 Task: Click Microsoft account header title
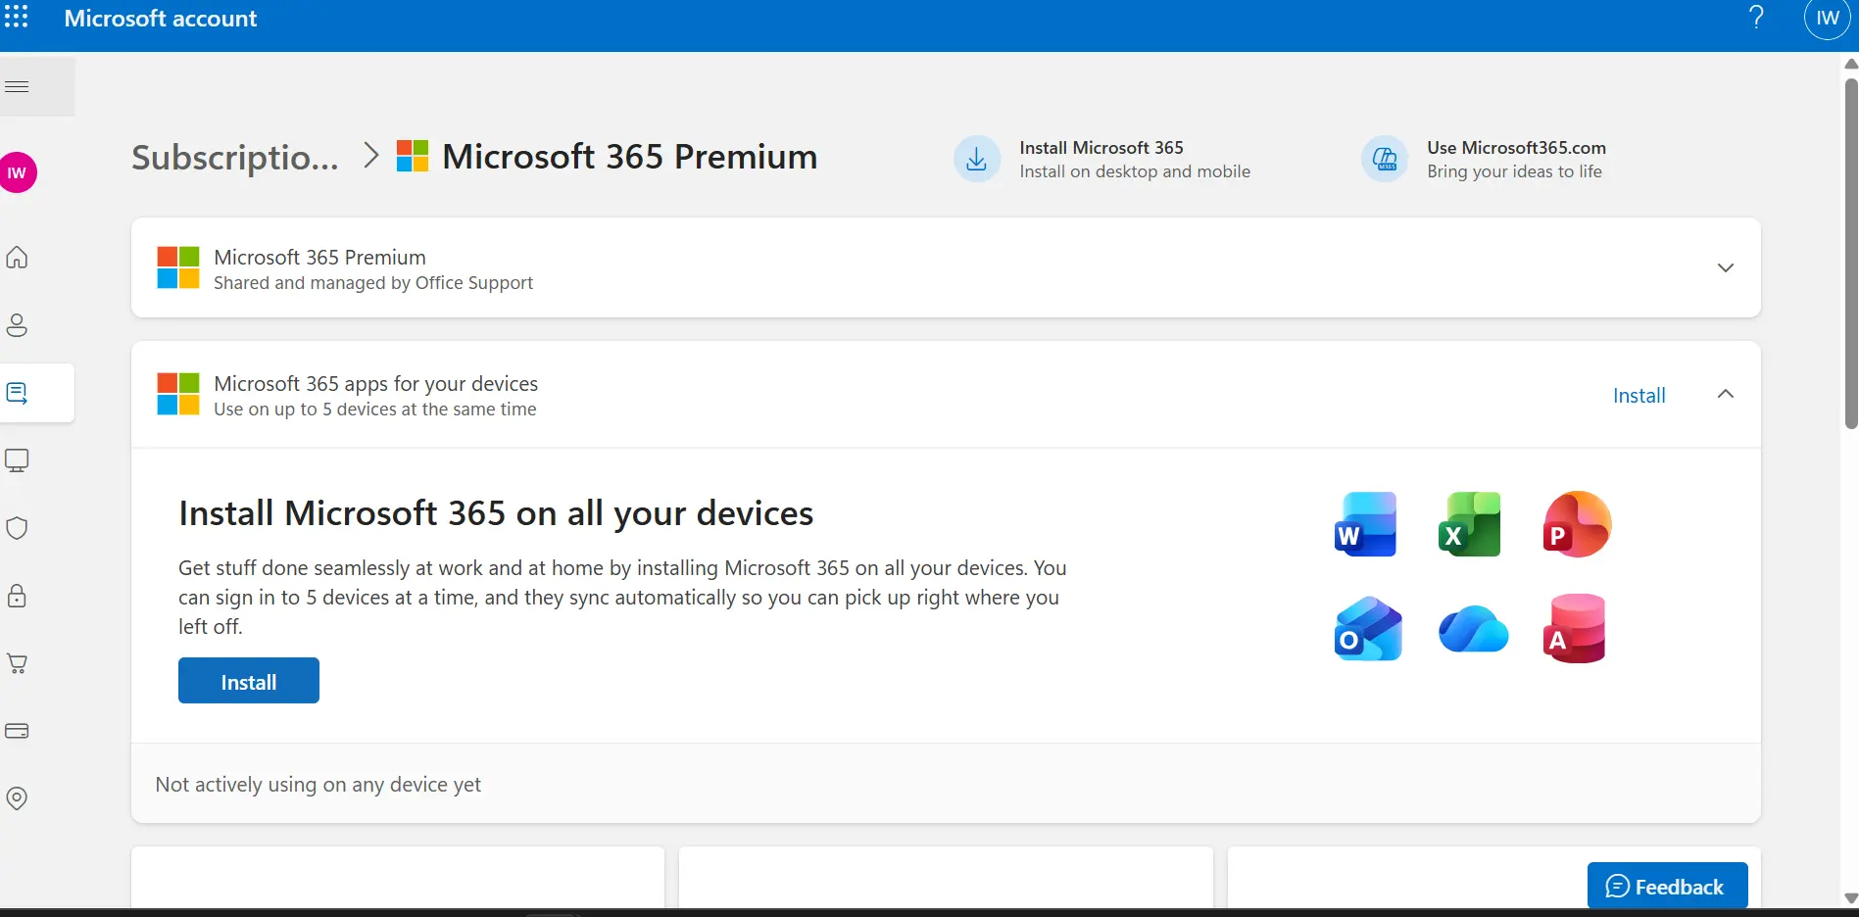pyautogui.click(x=161, y=19)
